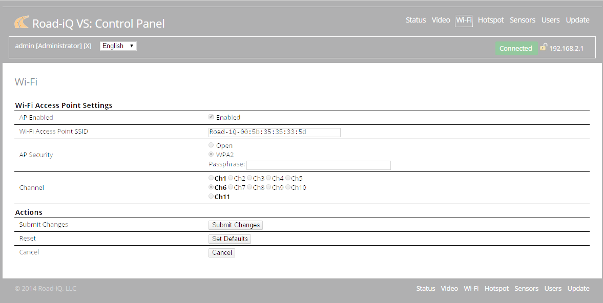Open the English language dropdown
The image size is (603, 303).
(x=118, y=46)
